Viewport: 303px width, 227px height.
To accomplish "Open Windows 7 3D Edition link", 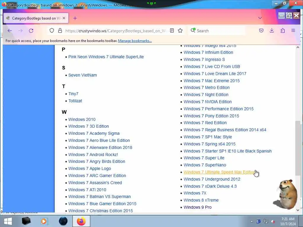I will [88, 126].
